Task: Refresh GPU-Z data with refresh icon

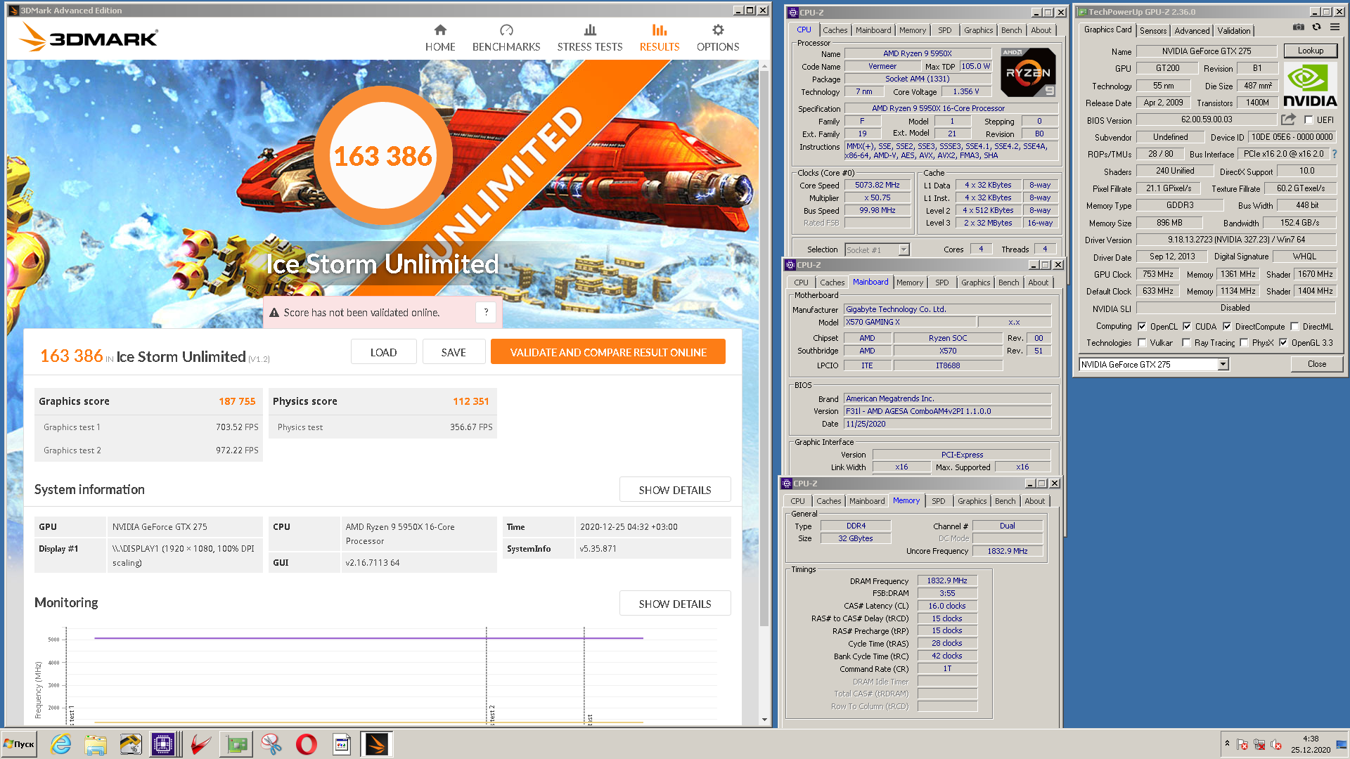Action: click(1316, 27)
